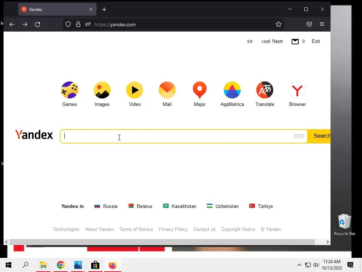Click Exit to log out
This screenshot has height=272, width=362.
pyautogui.click(x=316, y=41)
